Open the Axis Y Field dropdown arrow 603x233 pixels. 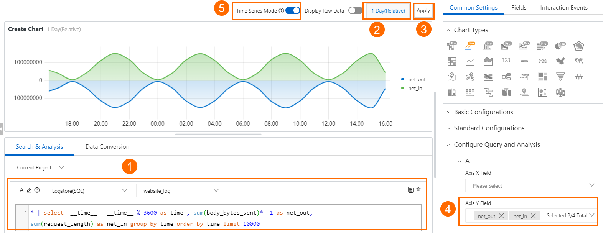point(591,215)
